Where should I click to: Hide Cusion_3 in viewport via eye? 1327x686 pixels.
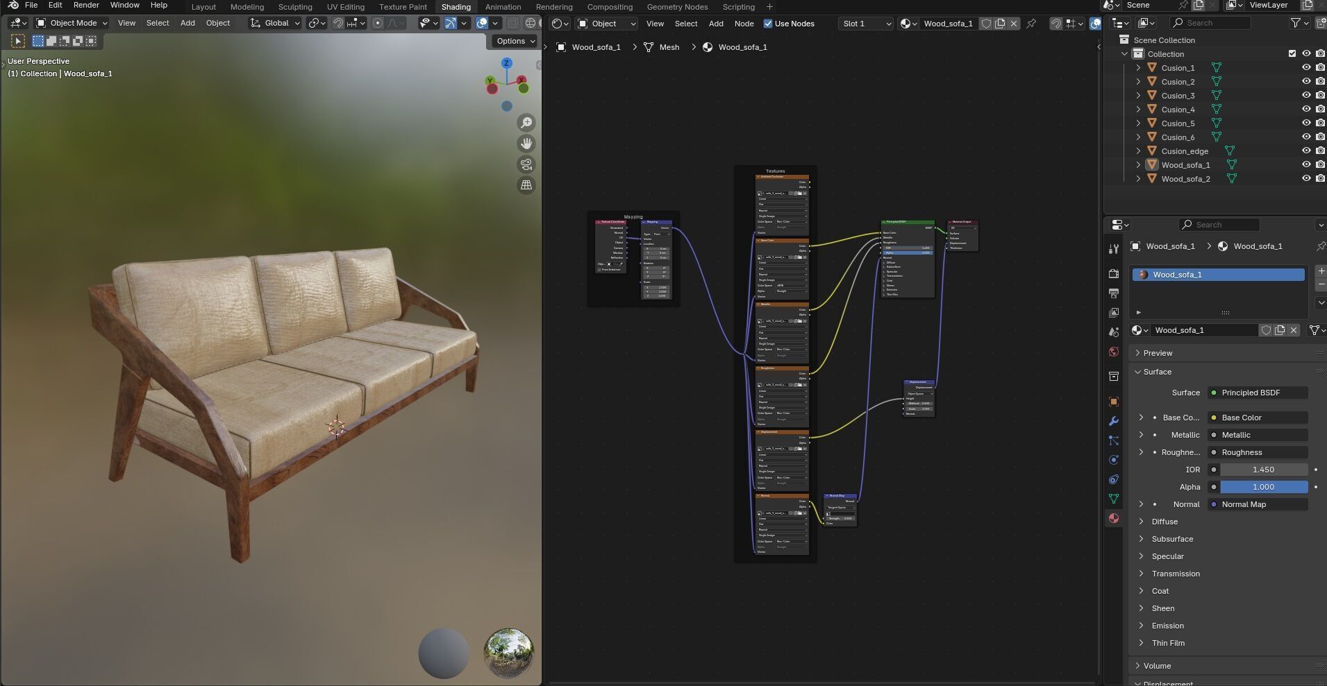click(x=1306, y=95)
